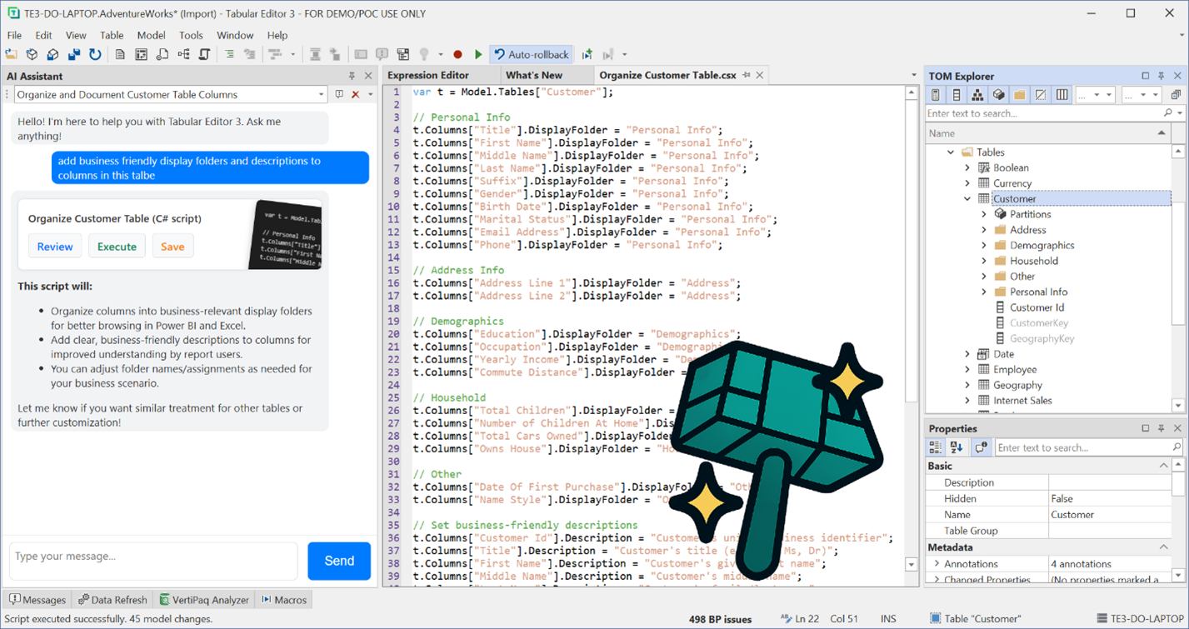
Task: Expand the Internet Sales table
Action: 967,400
